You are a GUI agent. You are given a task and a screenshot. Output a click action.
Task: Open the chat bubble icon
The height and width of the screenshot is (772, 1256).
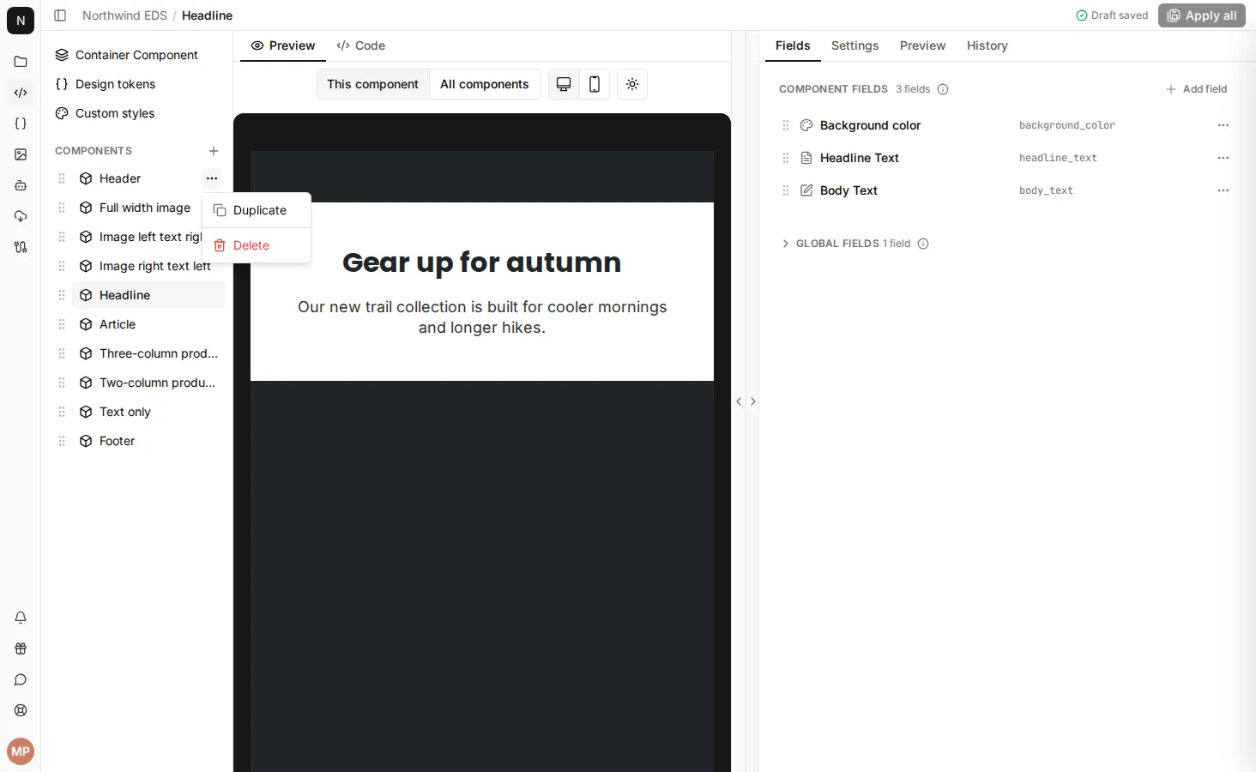pyautogui.click(x=21, y=679)
